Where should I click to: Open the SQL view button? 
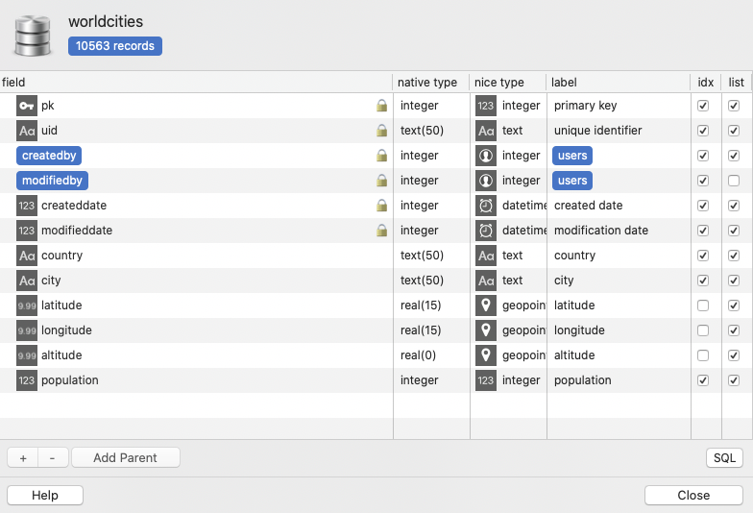pos(724,458)
